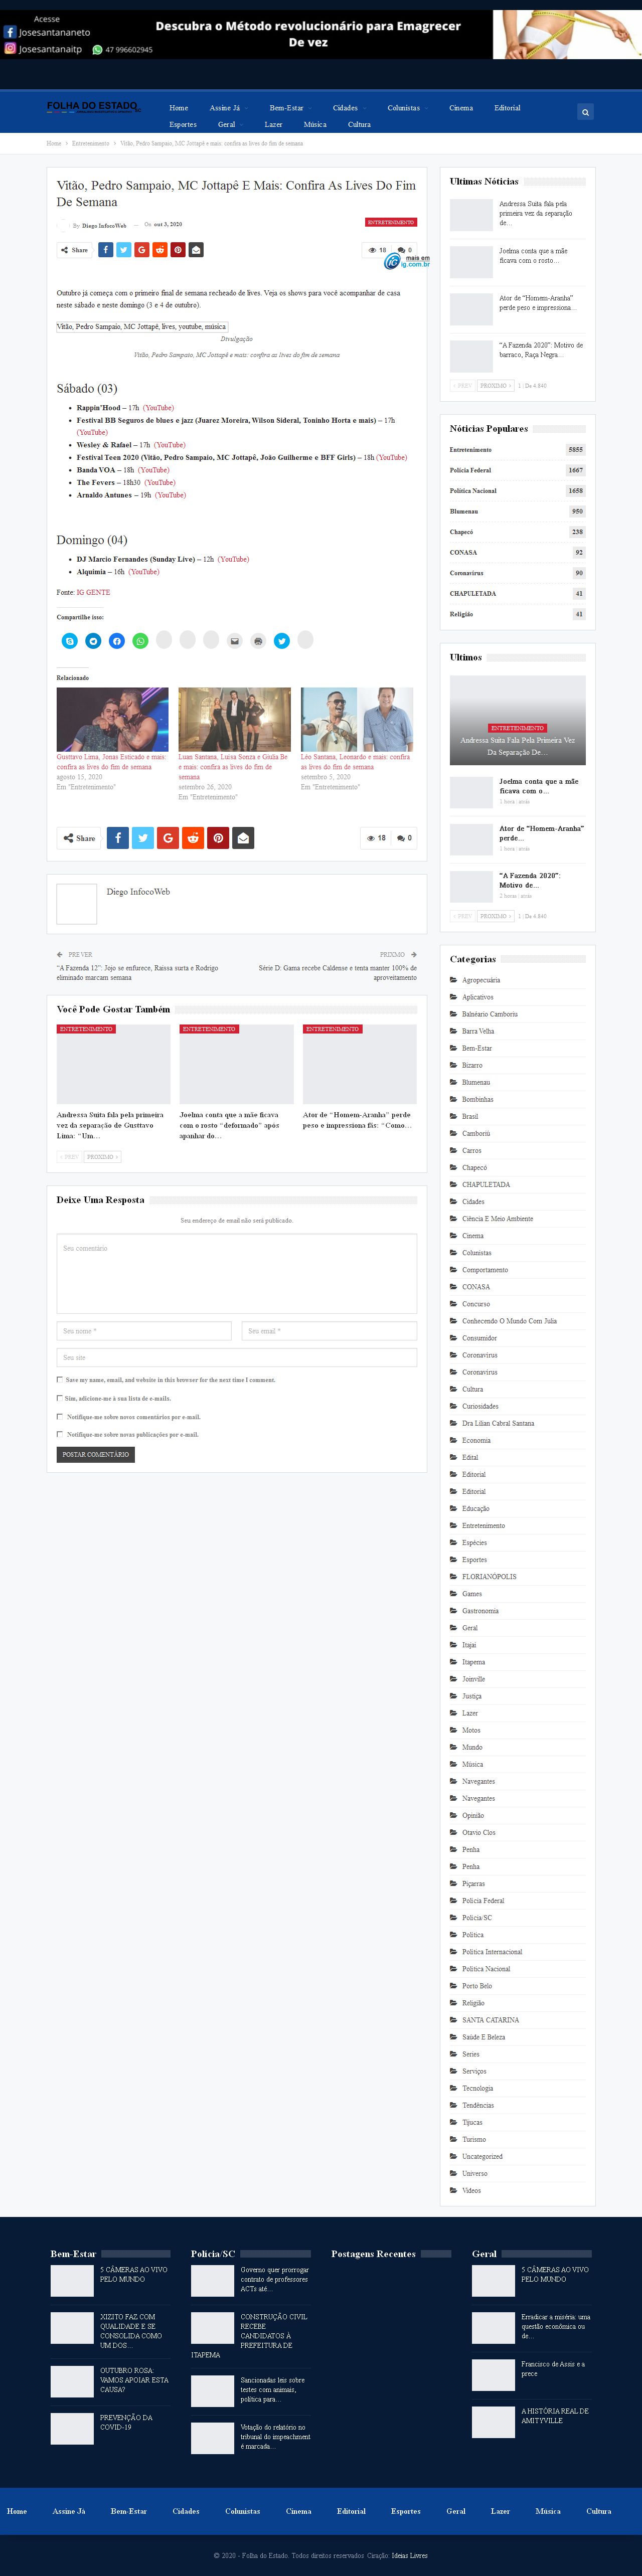This screenshot has height=2576, width=642.
Task: Check 'Save my name, email, and website' box
Action: click(x=59, y=1379)
